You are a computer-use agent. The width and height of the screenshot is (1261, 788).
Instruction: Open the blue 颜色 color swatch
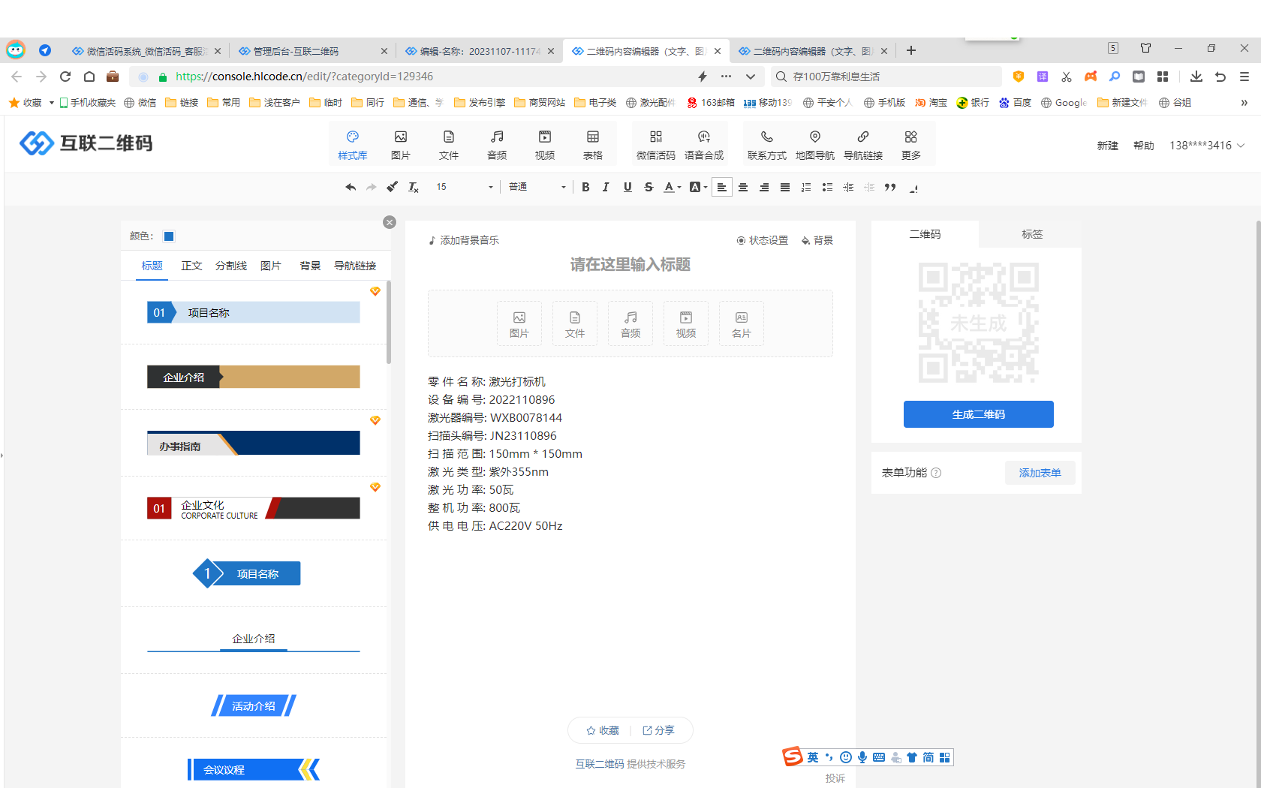click(169, 236)
